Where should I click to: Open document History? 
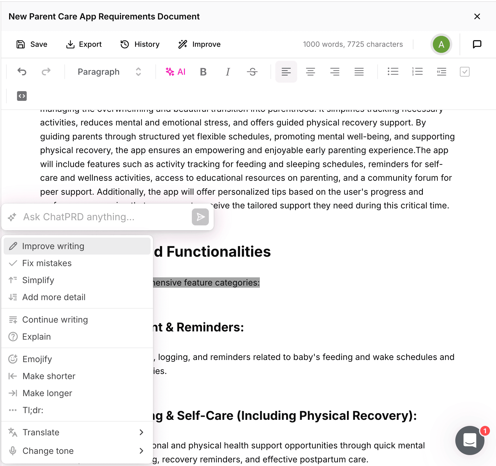tap(140, 44)
